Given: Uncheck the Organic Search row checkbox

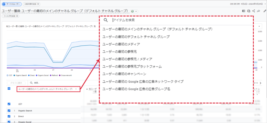Looking at the screenshot, I should pyautogui.click(x=9, y=111).
